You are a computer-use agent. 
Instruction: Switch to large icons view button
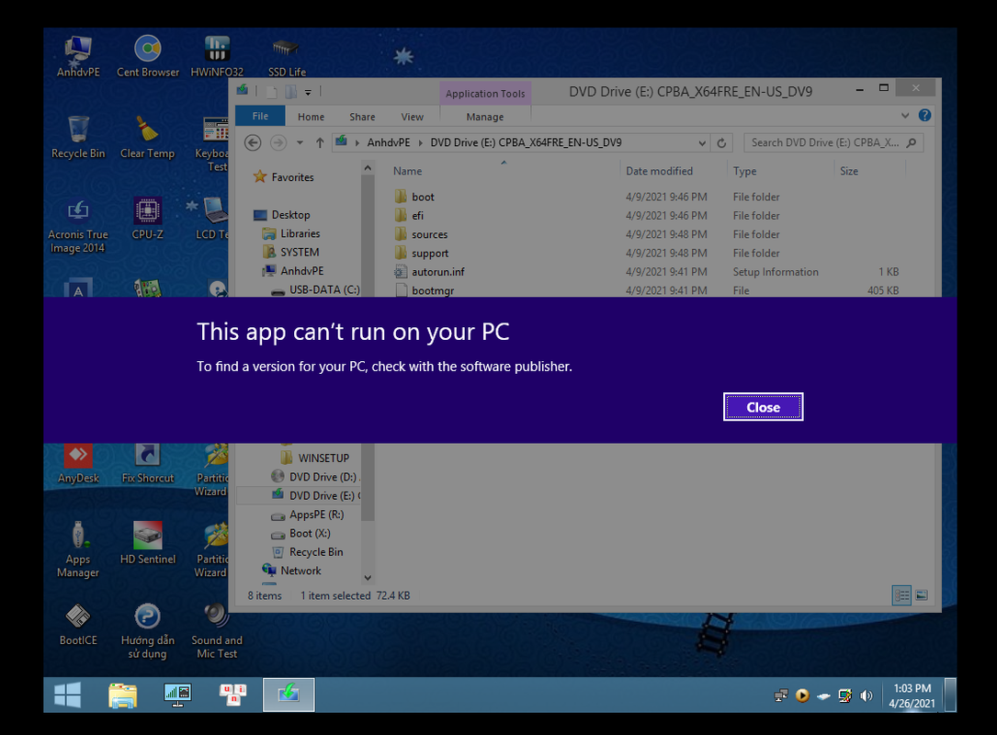pos(922,595)
